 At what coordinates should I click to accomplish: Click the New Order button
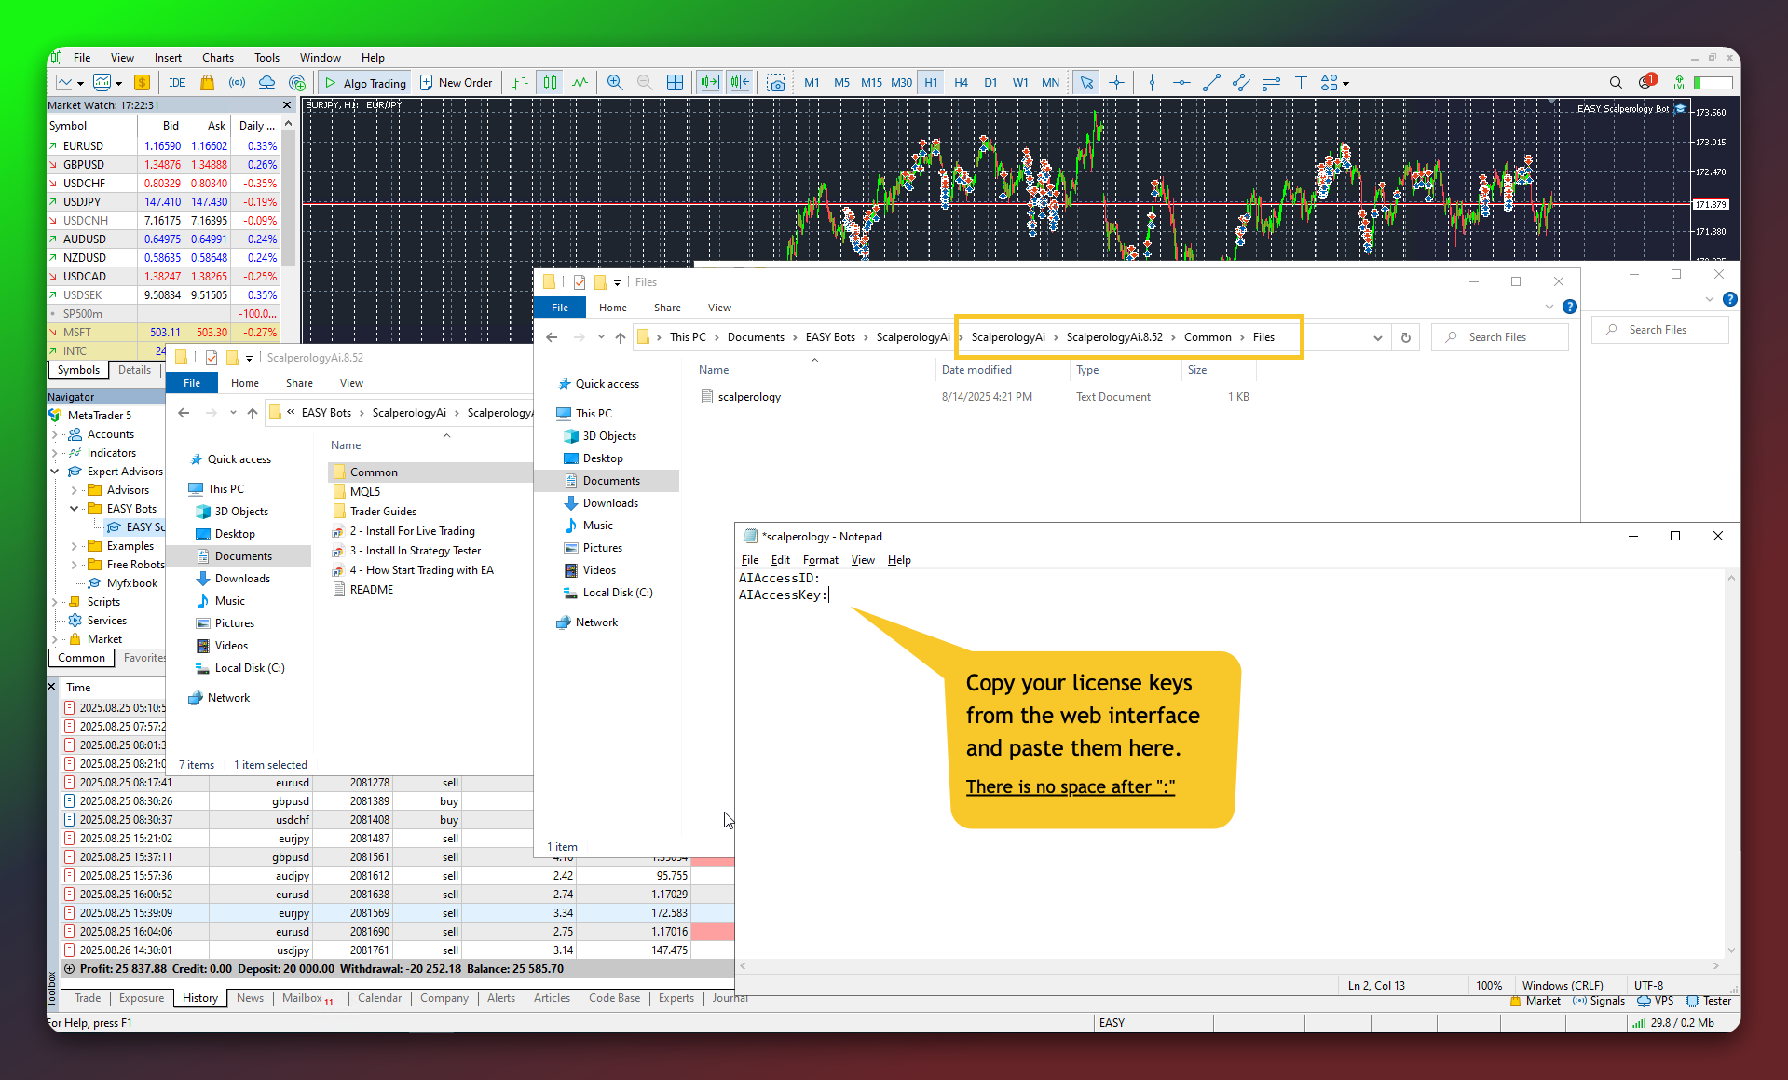pyautogui.click(x=456, y=83)
